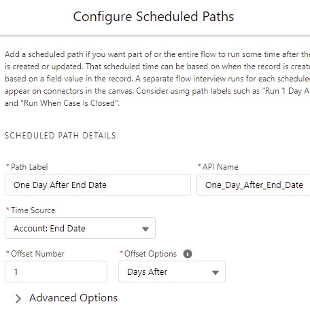Expand Advanced Options using the chevron icon
The width and height of the screenshot is (310, 319).
coord(18,299)
